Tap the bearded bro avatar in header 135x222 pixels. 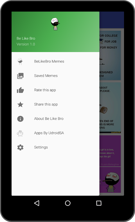pyautogui.click(x=55, y=24)
